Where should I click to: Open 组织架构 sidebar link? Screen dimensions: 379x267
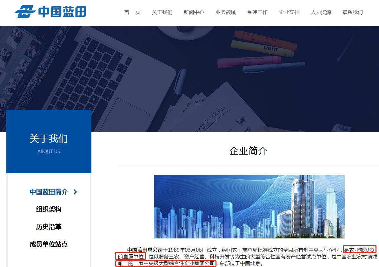[x=49, y=210]
